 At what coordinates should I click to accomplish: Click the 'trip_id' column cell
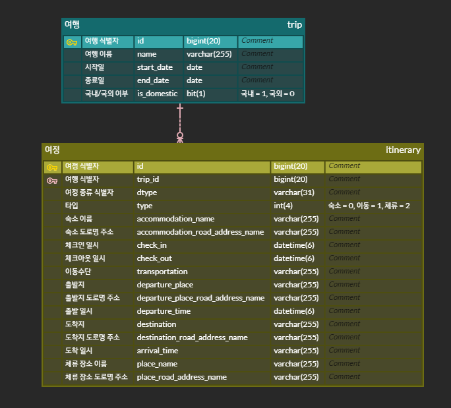pos(202,180)
